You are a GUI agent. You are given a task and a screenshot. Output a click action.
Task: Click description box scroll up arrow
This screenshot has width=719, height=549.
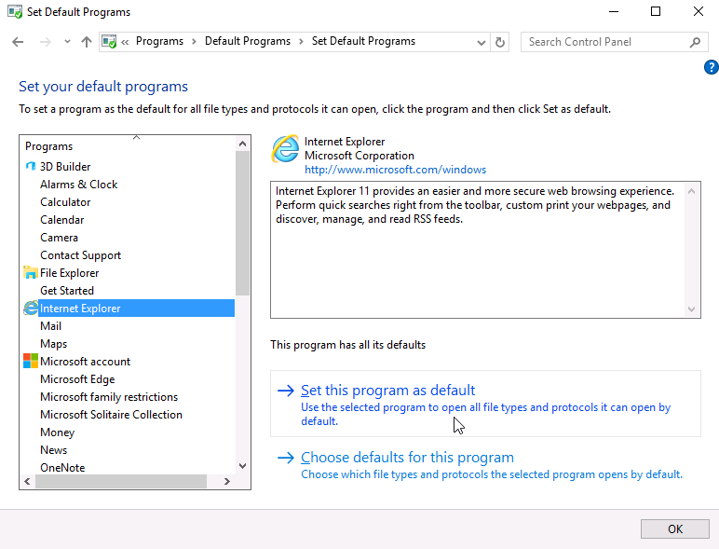click(x=691, y=191)
